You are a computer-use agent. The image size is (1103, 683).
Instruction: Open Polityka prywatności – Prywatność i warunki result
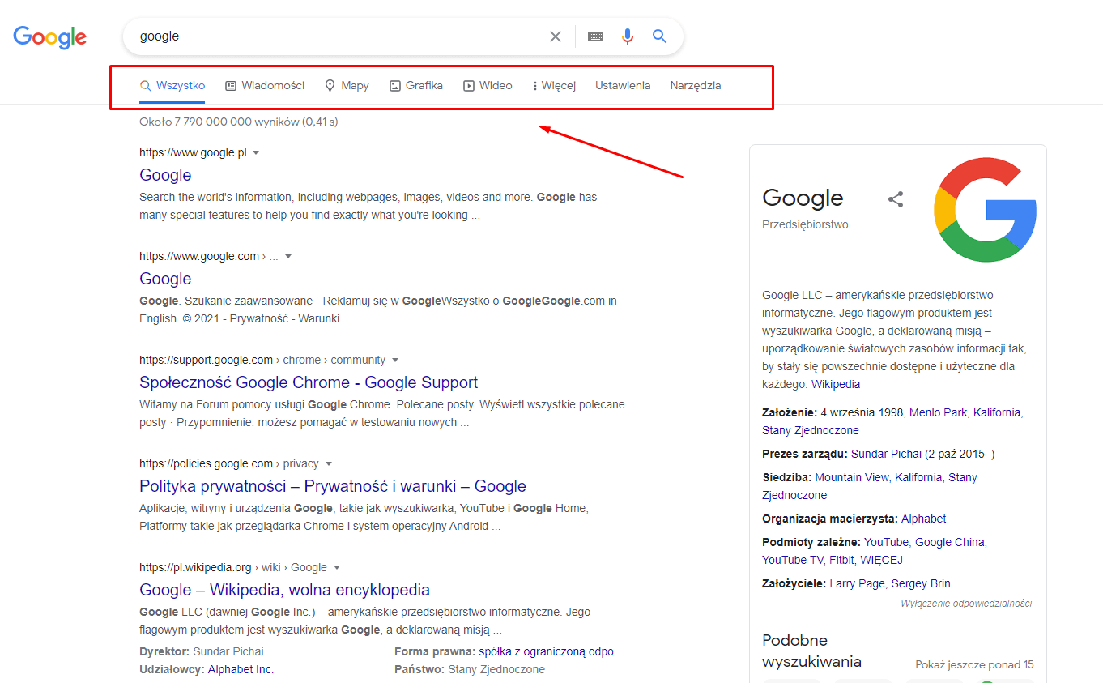(333, 486)
